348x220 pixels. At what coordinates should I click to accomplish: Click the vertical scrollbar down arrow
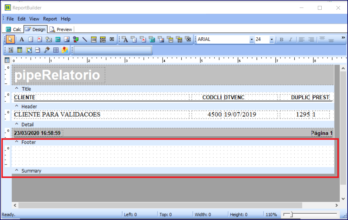343,199
